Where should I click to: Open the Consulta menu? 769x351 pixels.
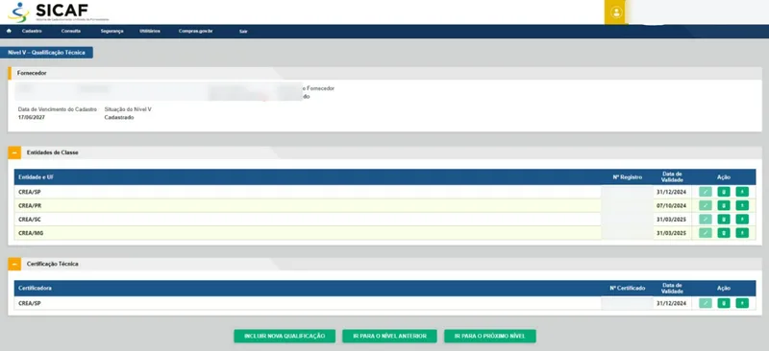pos(70,32)
